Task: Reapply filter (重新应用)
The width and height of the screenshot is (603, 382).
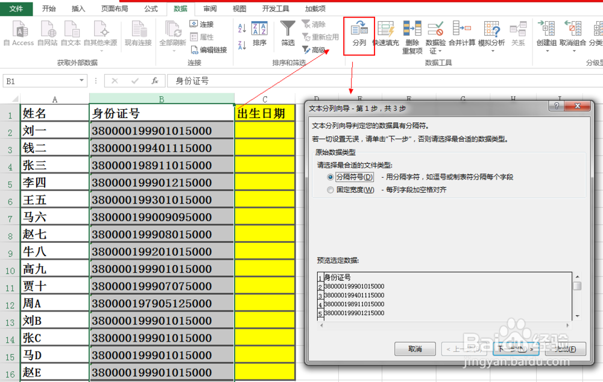Action: 320,37
